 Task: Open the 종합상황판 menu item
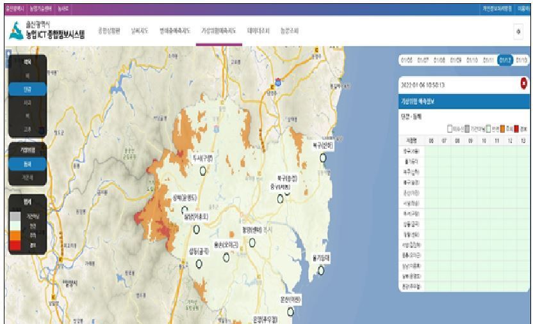coord(110,31)
